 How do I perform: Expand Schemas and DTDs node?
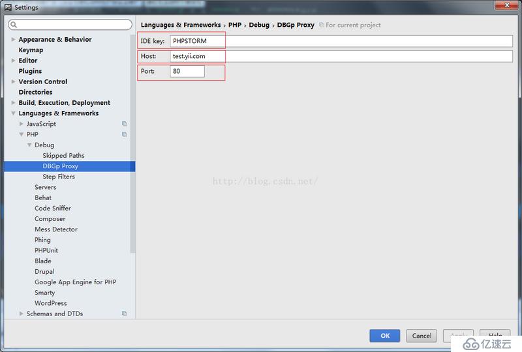coord(22,314)
